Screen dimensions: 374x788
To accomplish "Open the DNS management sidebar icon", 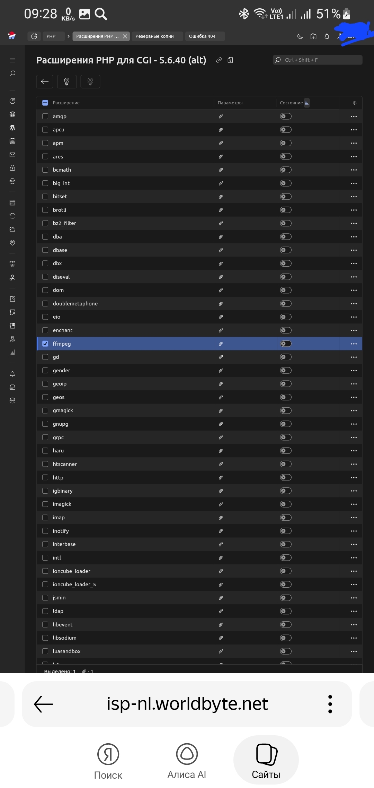I will pyautogui.click(x=12, y=181).
